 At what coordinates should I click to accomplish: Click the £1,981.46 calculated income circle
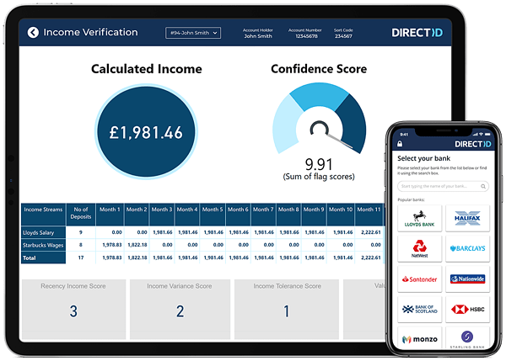[146, 132]
